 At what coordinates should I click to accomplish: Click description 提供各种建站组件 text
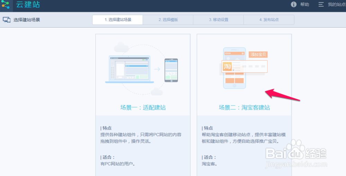pyautogui.click(x=141, y=138)
